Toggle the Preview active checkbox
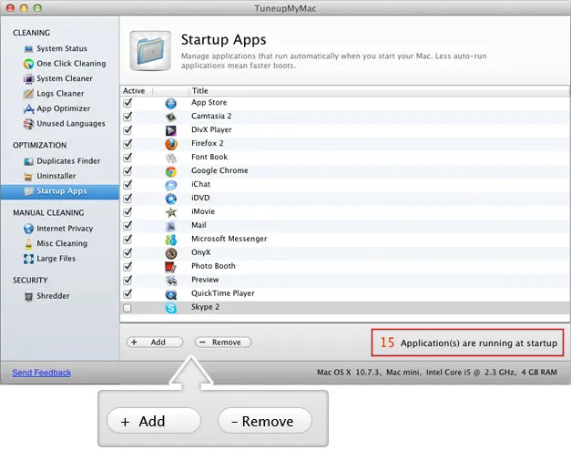The height and width of the screenshot is (450, 571). tap(127, 281)
